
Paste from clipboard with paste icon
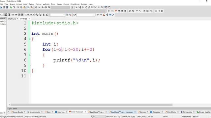click(24, 7)
